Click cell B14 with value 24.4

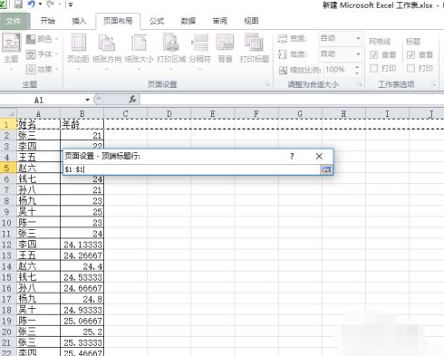pyautogui.click(x=82, y=266)
